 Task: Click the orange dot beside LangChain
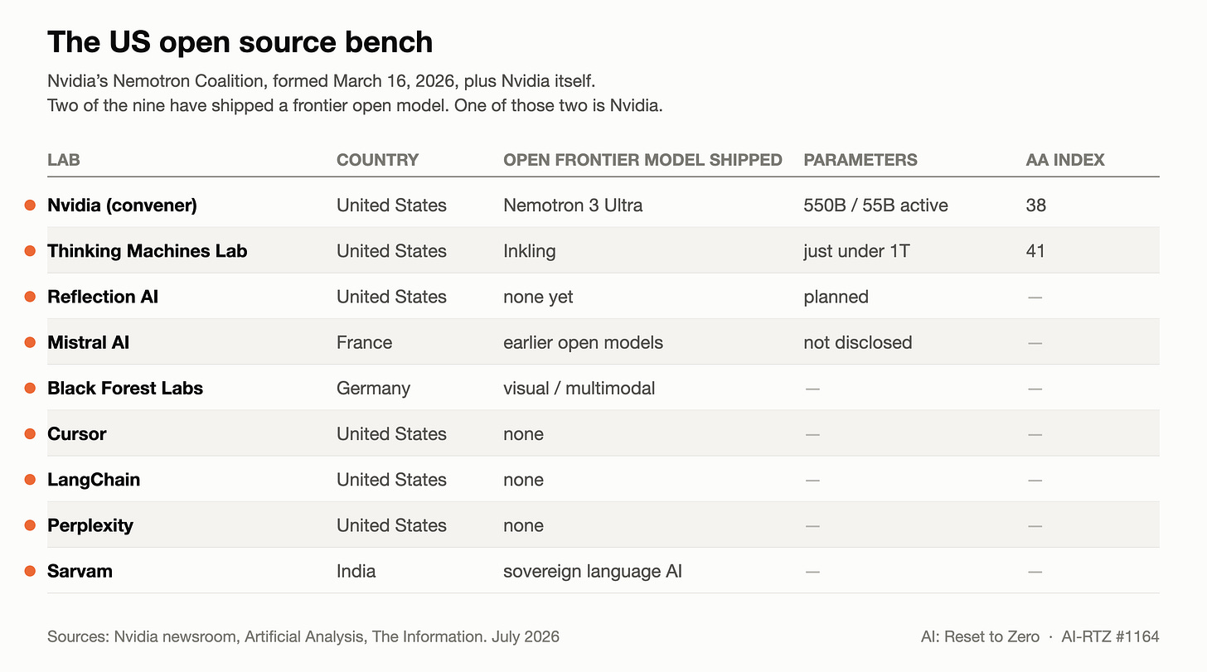30,480
